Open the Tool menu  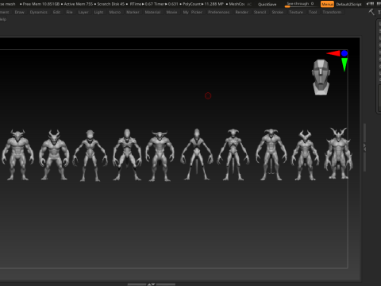(313, 12)
